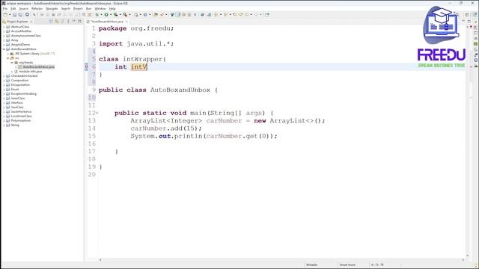
Task: Expand the AbstractClass project
Action: pos(4,27)
